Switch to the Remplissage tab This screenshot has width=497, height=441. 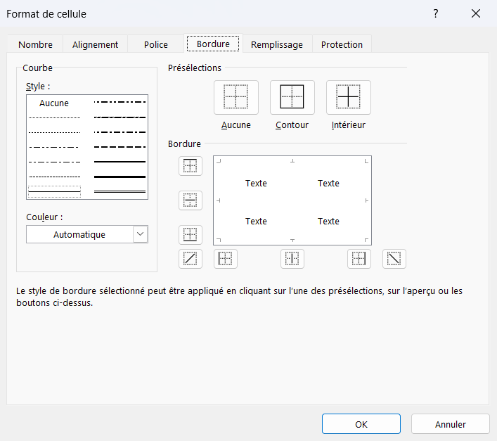(277, 44)
